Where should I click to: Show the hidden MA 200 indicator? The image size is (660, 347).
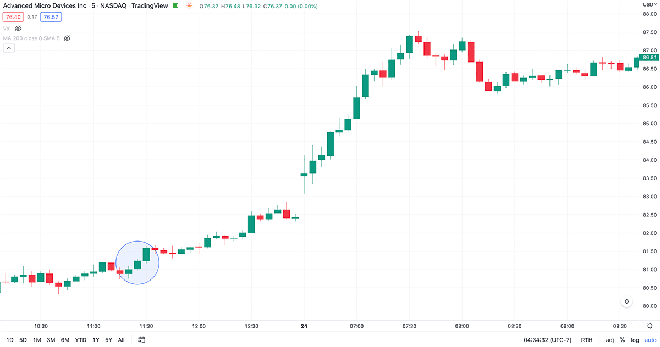68,38
